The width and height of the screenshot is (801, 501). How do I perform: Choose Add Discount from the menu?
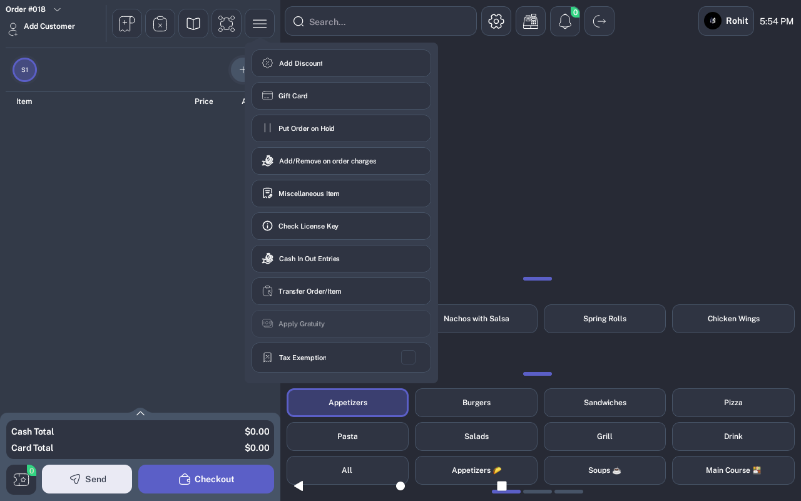click(x=341, y=63)
